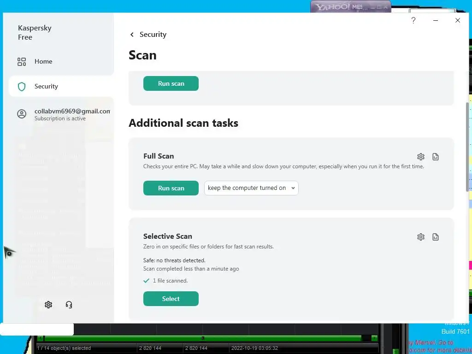472x354 pixels.
Task: Expand keep the computer turned on dropdown
Action: coord(251,188)
